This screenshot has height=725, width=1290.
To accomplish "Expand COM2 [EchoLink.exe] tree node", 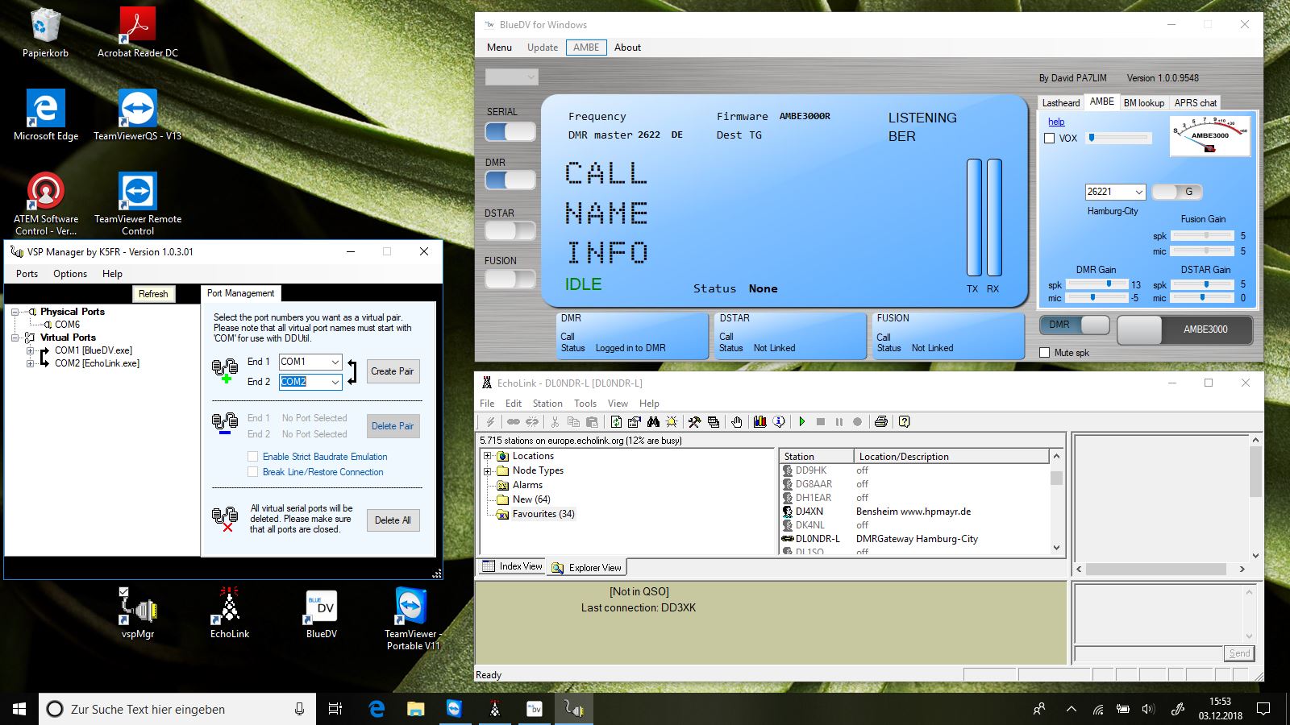I will coord(30,363).
